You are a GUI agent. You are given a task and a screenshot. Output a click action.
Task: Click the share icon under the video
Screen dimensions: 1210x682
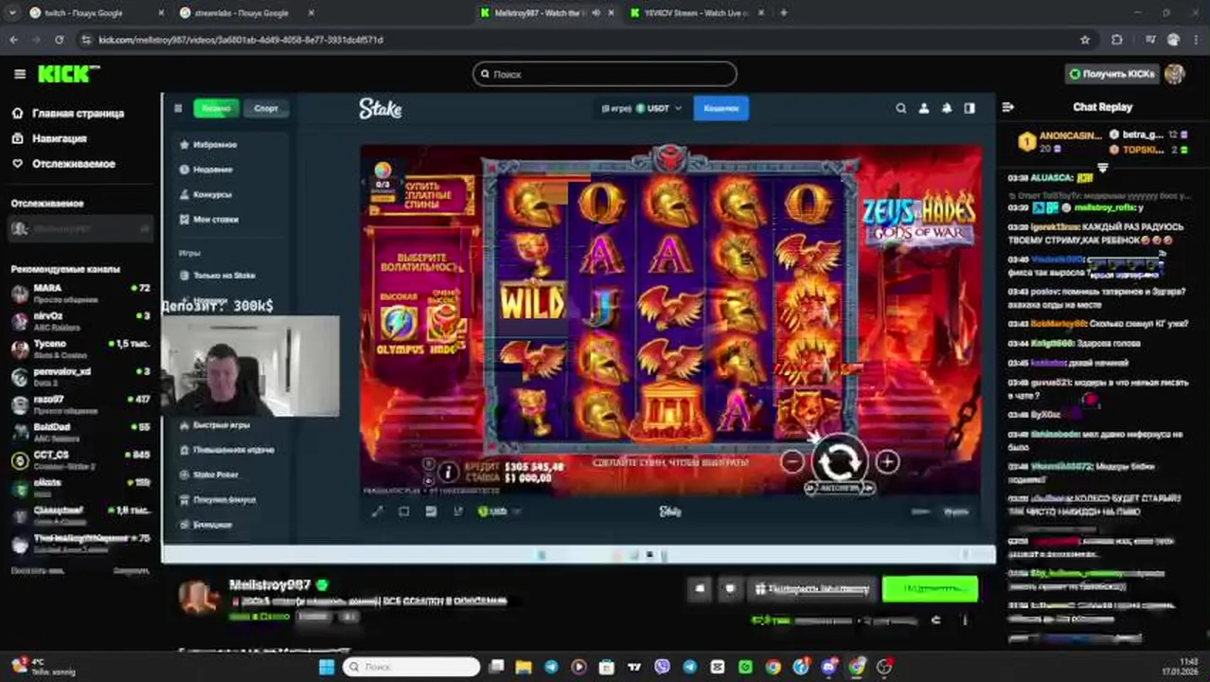[x=935, y=620]
